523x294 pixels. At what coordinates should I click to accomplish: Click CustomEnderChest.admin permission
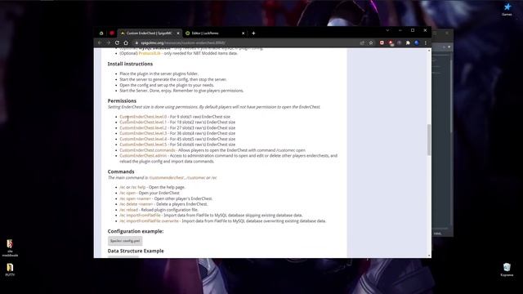(x=143, y=156)
